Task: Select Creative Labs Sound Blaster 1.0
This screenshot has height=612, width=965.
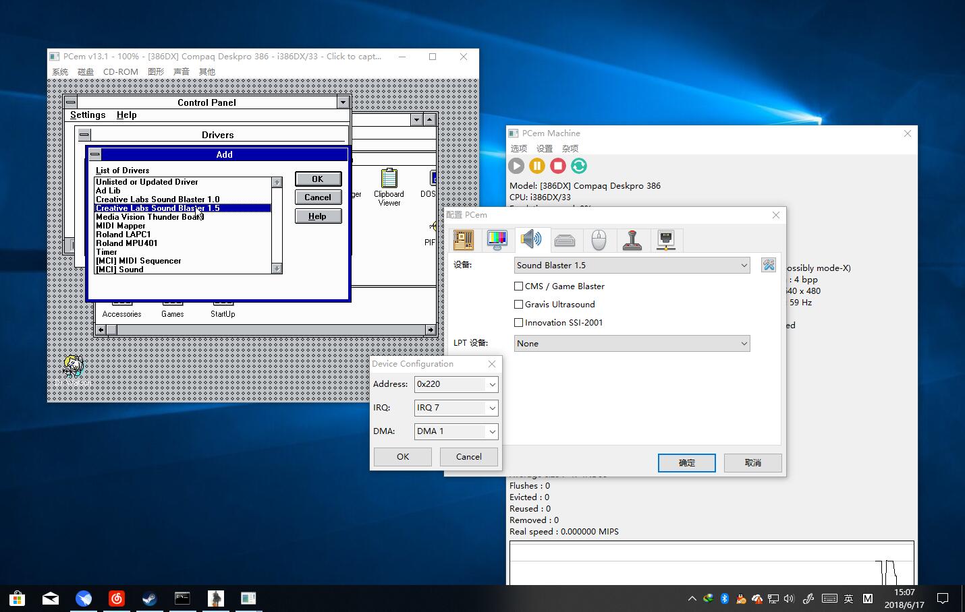Action: tap(183, 200)
